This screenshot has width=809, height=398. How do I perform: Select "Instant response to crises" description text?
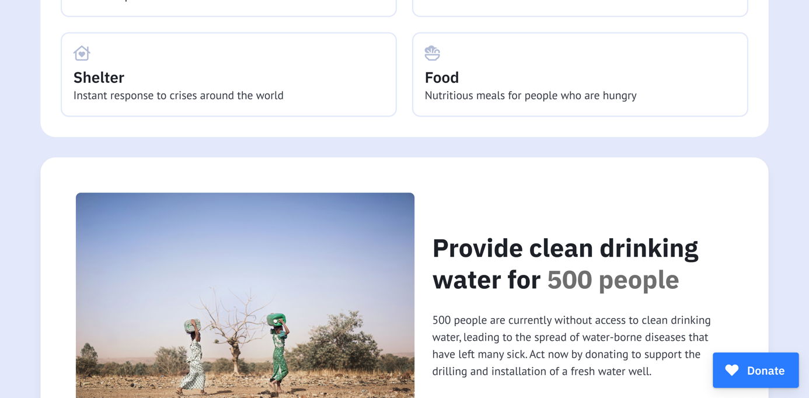coord(178,96)
